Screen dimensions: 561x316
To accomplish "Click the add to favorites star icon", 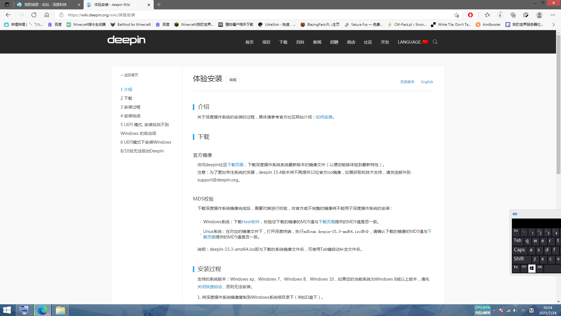I will (456, 15).
